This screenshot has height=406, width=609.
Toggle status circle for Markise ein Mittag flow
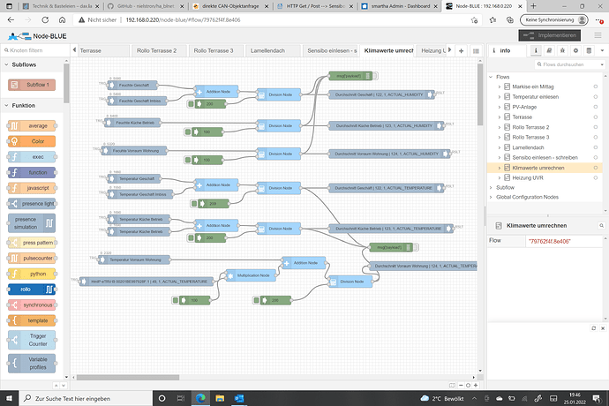[x=596, y=86]
